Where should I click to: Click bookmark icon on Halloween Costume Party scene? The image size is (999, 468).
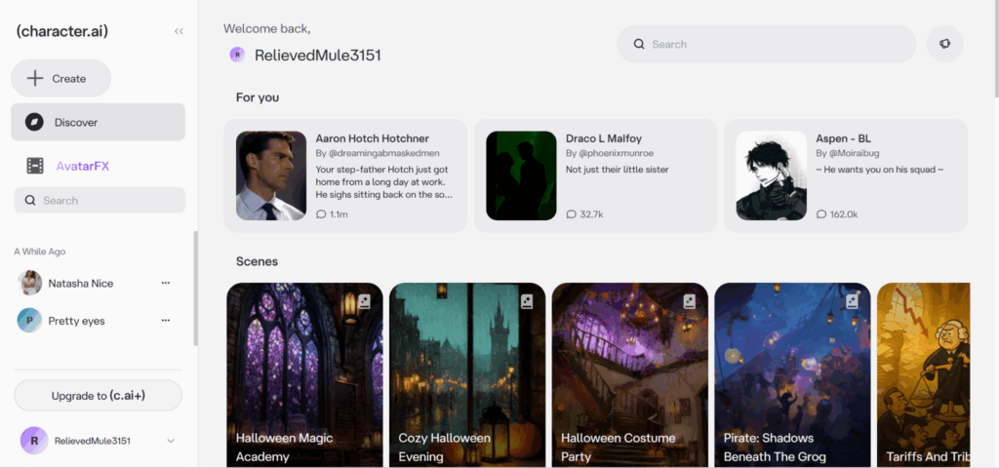tap(689, 302)
